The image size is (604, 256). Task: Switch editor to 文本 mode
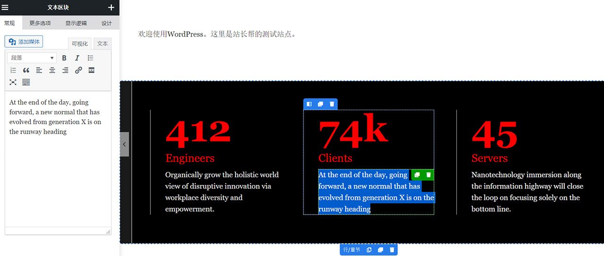coord(102,44)
